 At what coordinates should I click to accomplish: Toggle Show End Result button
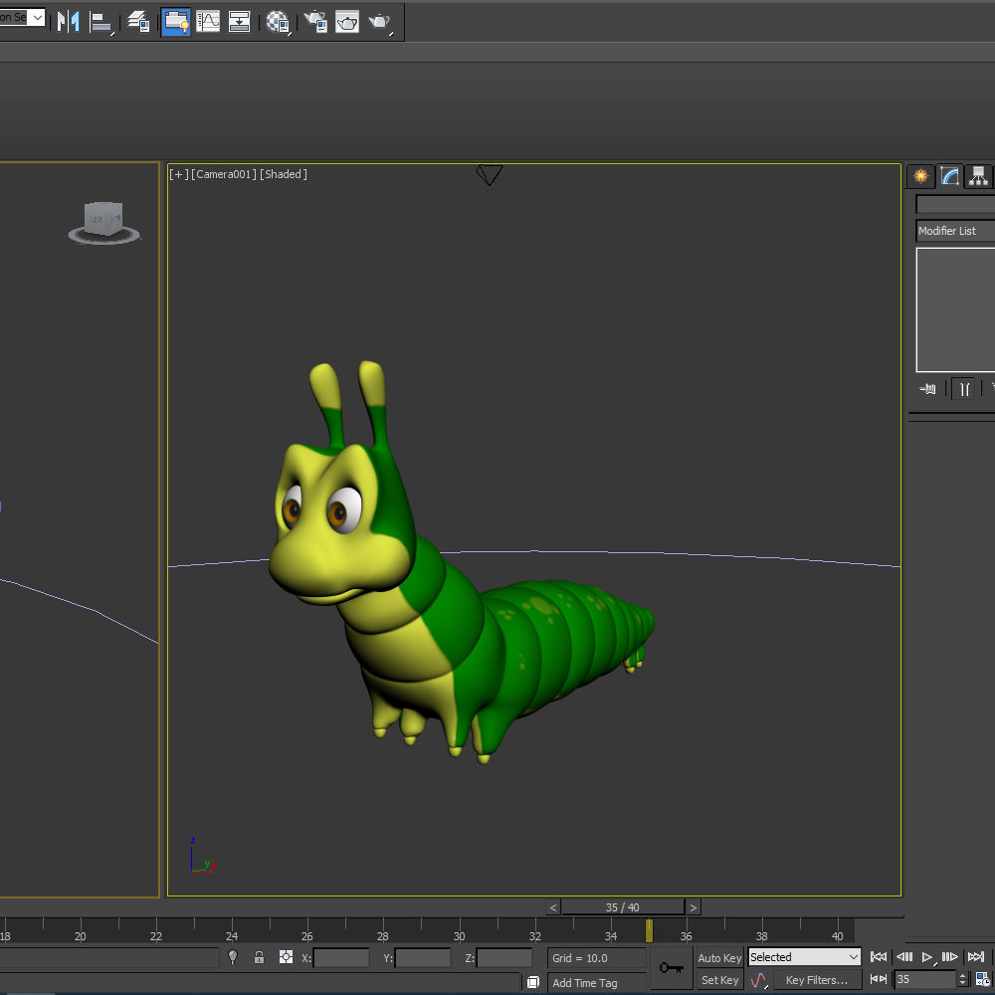pos(964,388)
